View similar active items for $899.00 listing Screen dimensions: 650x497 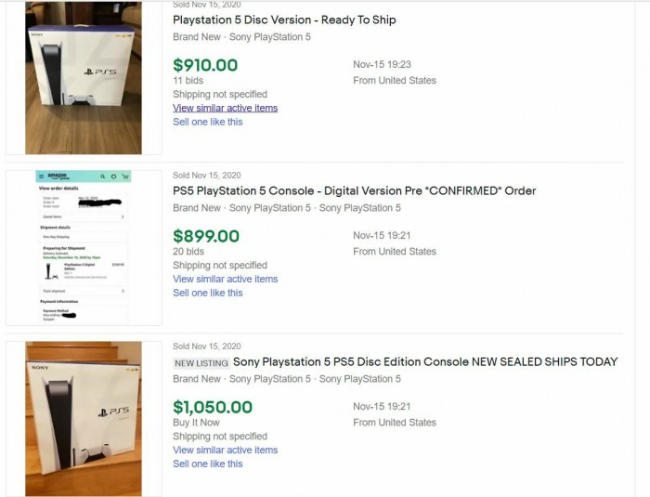pyautogui.click(x=225, y=279)
